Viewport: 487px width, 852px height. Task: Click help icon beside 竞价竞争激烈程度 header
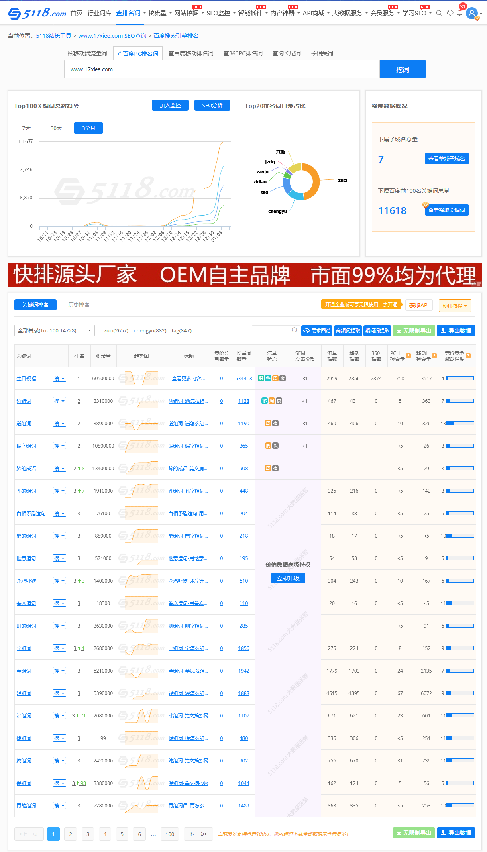(468, 356)
